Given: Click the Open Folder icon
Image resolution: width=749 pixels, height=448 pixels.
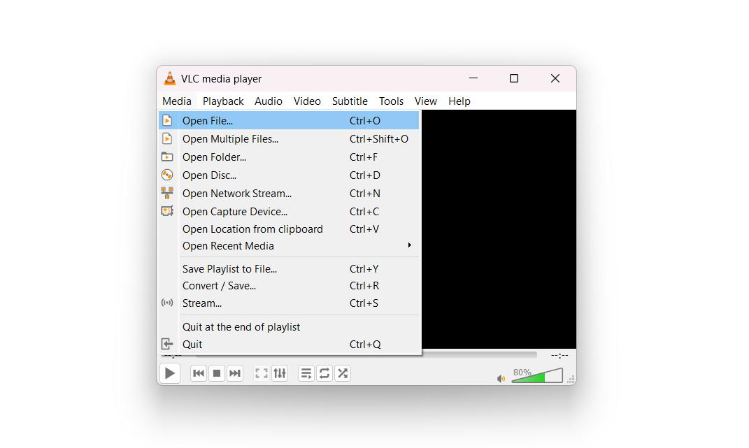Looking at the screenshot, I should (x=167, y=157).
